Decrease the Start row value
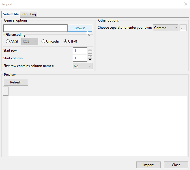Image resolution: width=190 pixels, height=170 pixels. point(90,52)
